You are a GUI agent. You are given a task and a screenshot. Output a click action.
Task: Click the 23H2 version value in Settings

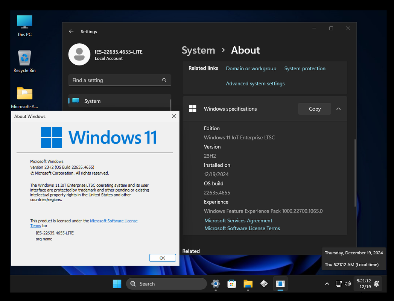coord(210,156)
